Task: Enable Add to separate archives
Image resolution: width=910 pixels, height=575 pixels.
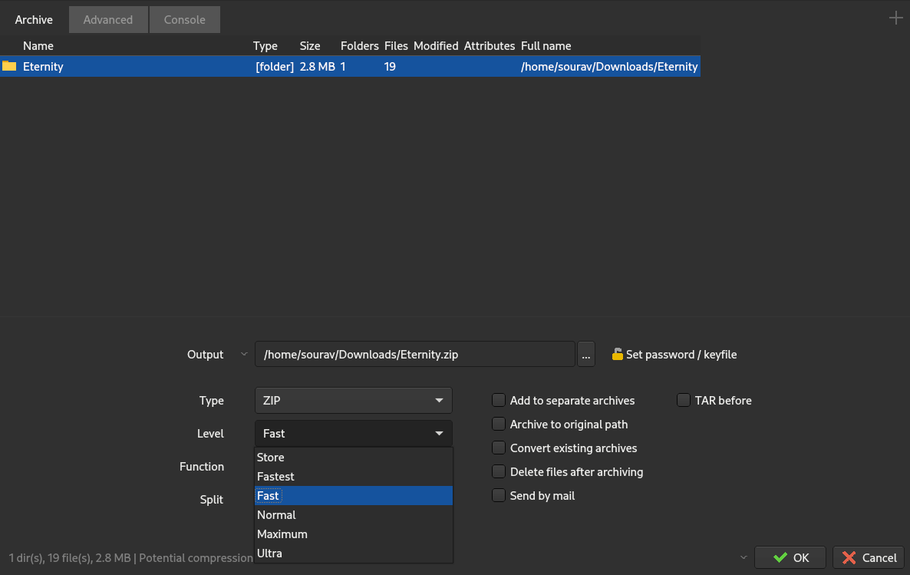Action: [x=499, y=400]
